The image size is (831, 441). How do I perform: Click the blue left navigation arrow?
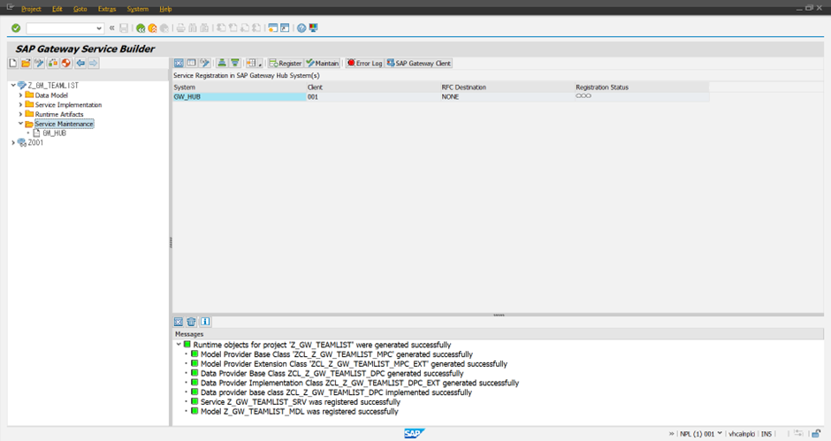80,63
